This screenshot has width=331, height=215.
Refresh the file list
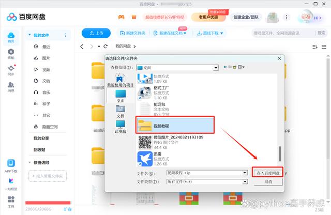point(106,46)
